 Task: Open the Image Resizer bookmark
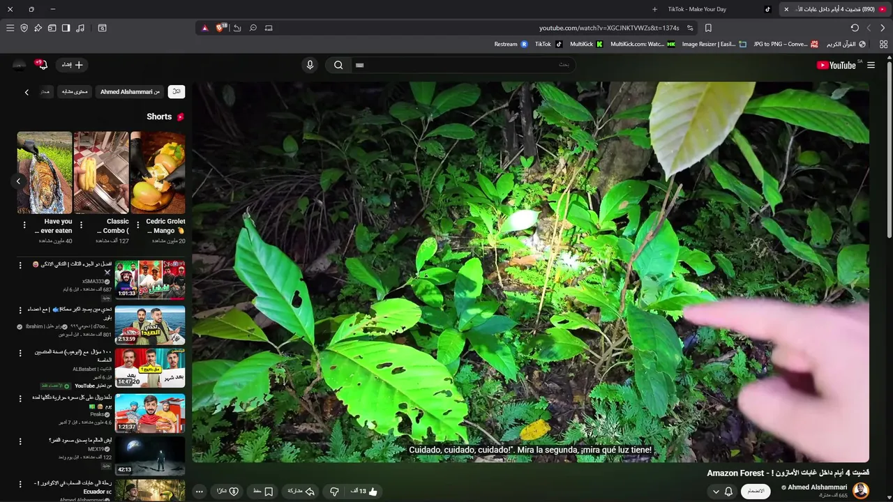[714, 44]
